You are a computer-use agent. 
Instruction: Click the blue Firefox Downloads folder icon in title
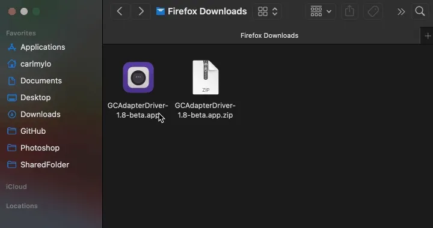click(x=161, y=11)
